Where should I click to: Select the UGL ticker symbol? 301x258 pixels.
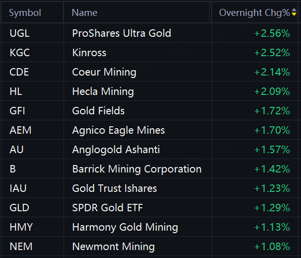[x=18, y=33]
